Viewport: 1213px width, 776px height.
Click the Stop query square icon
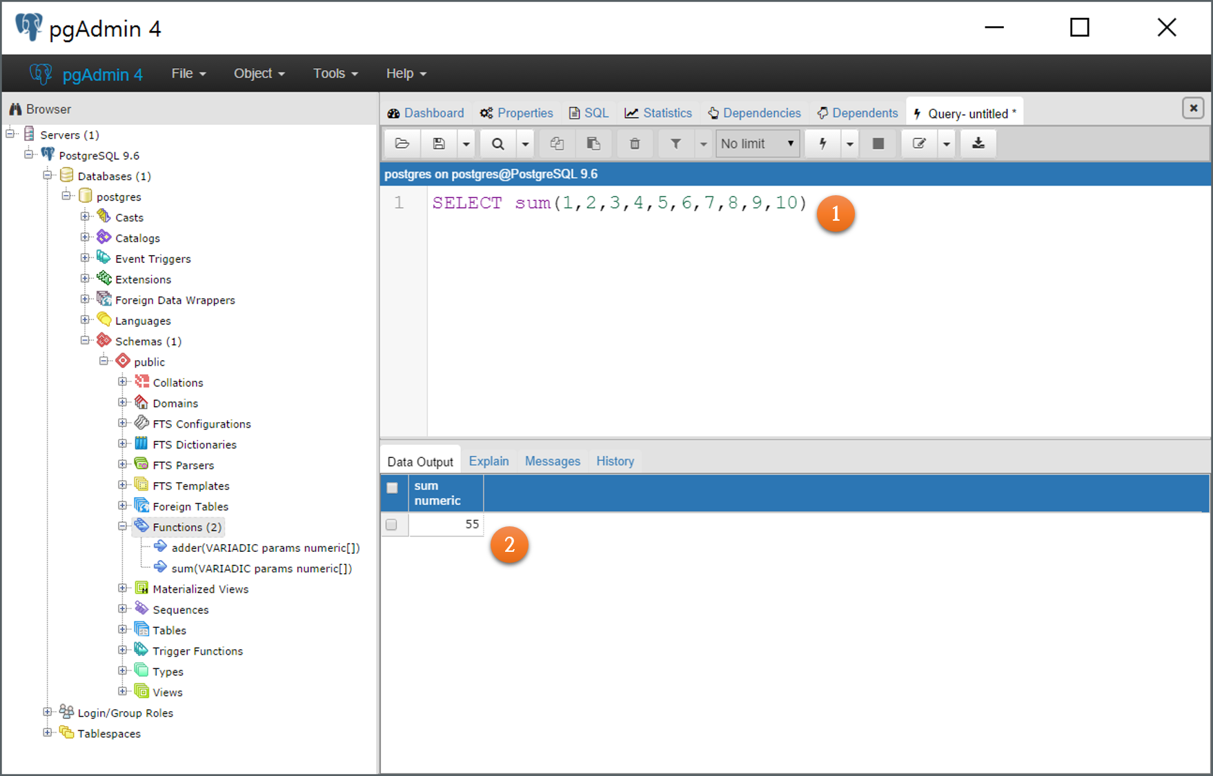pos(878,143)
